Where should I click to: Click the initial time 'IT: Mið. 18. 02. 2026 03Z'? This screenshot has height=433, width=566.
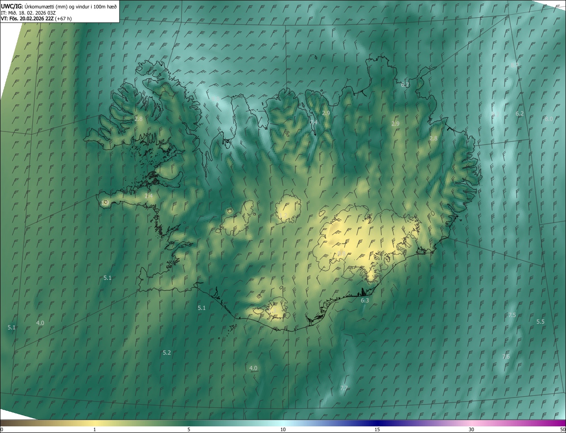tap(28, 12)
